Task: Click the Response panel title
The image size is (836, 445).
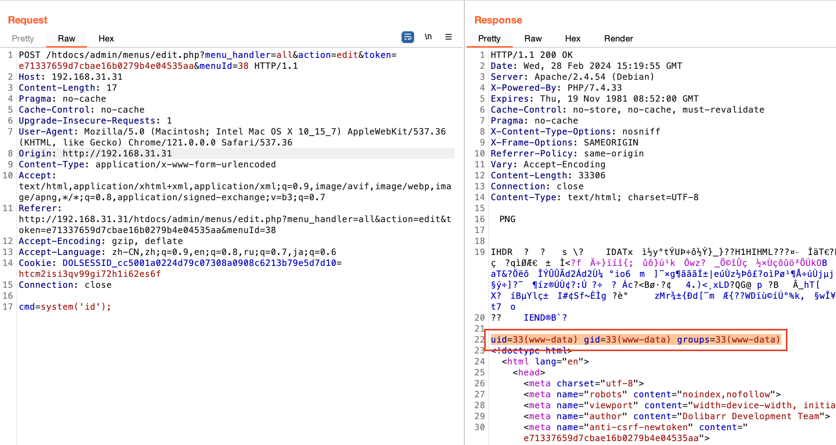Action: coord(498,20)
